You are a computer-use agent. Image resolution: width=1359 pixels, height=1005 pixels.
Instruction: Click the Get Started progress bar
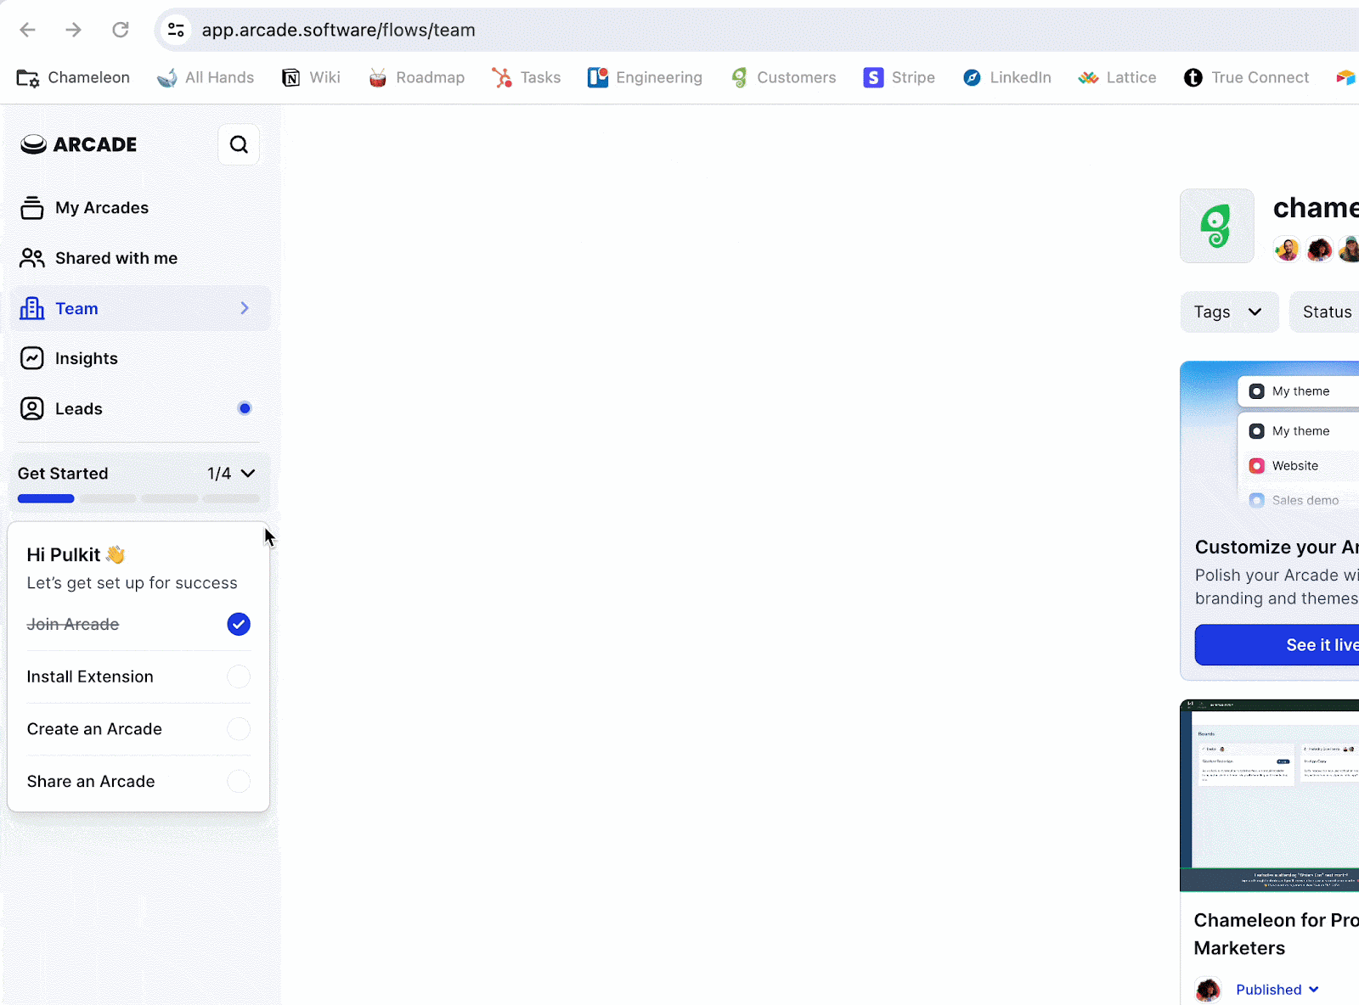click(138, 498)
